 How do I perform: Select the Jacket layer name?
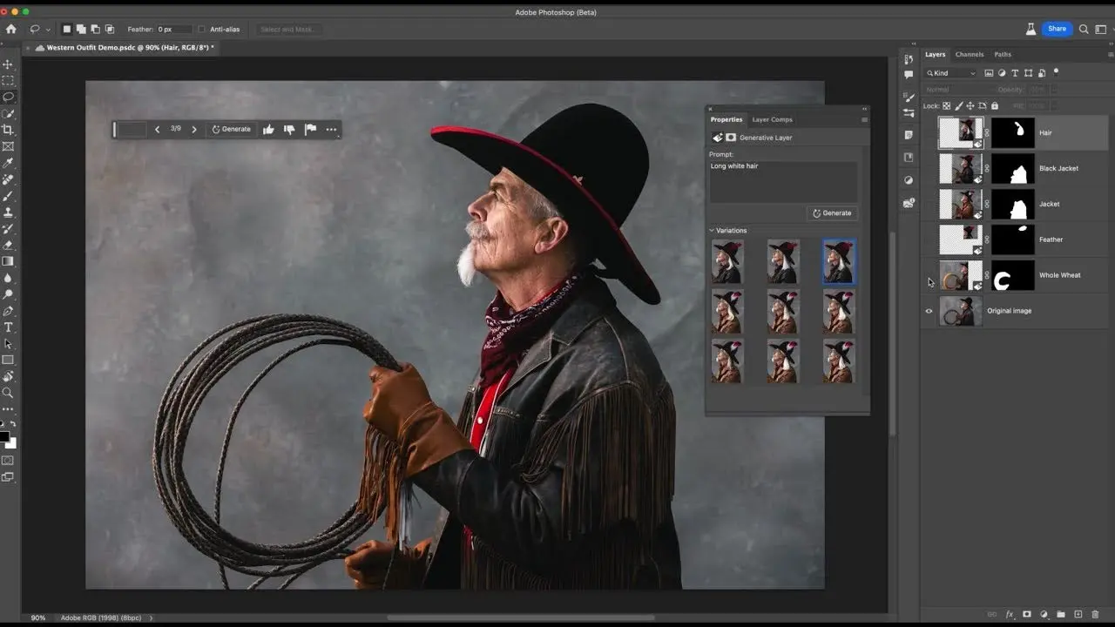point(1049,204)
